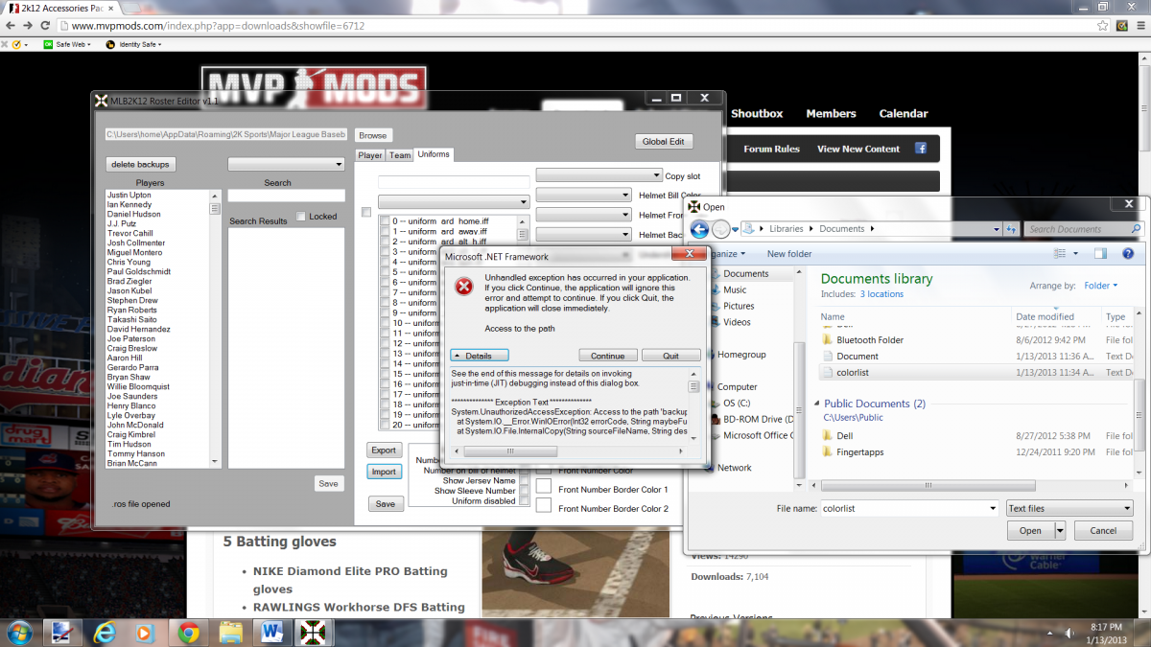Open Windows Explorer folder taskbar icon
This screenshot has width=1151, height=647.
tap(230, 633)
